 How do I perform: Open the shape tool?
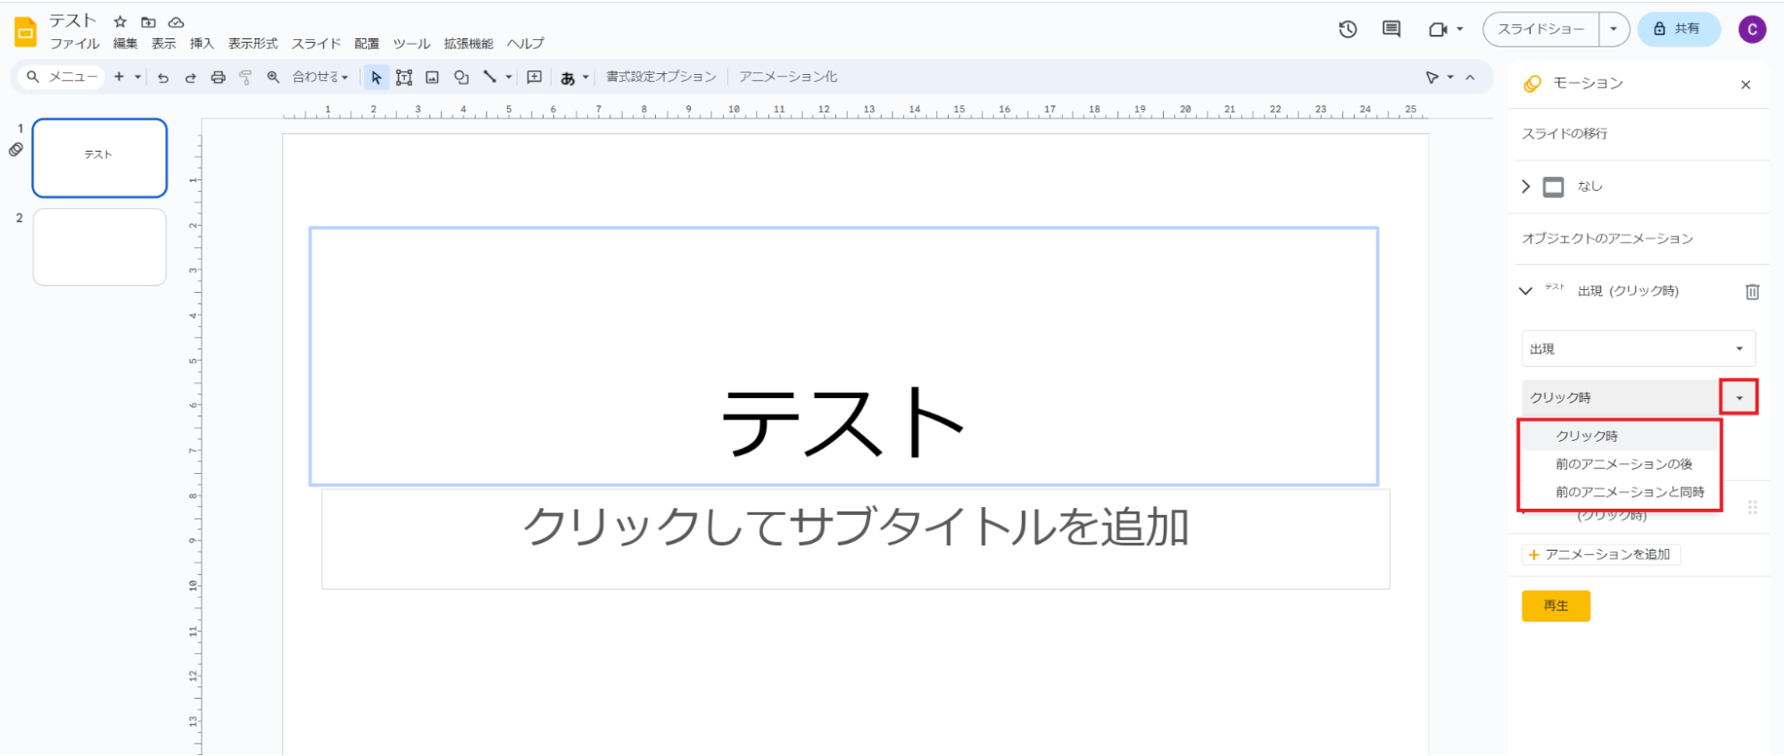point(461,78)
